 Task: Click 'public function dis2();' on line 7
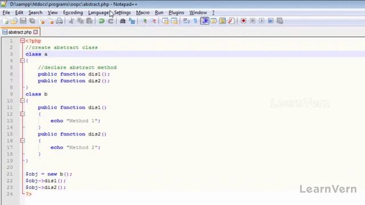[74, 81]
